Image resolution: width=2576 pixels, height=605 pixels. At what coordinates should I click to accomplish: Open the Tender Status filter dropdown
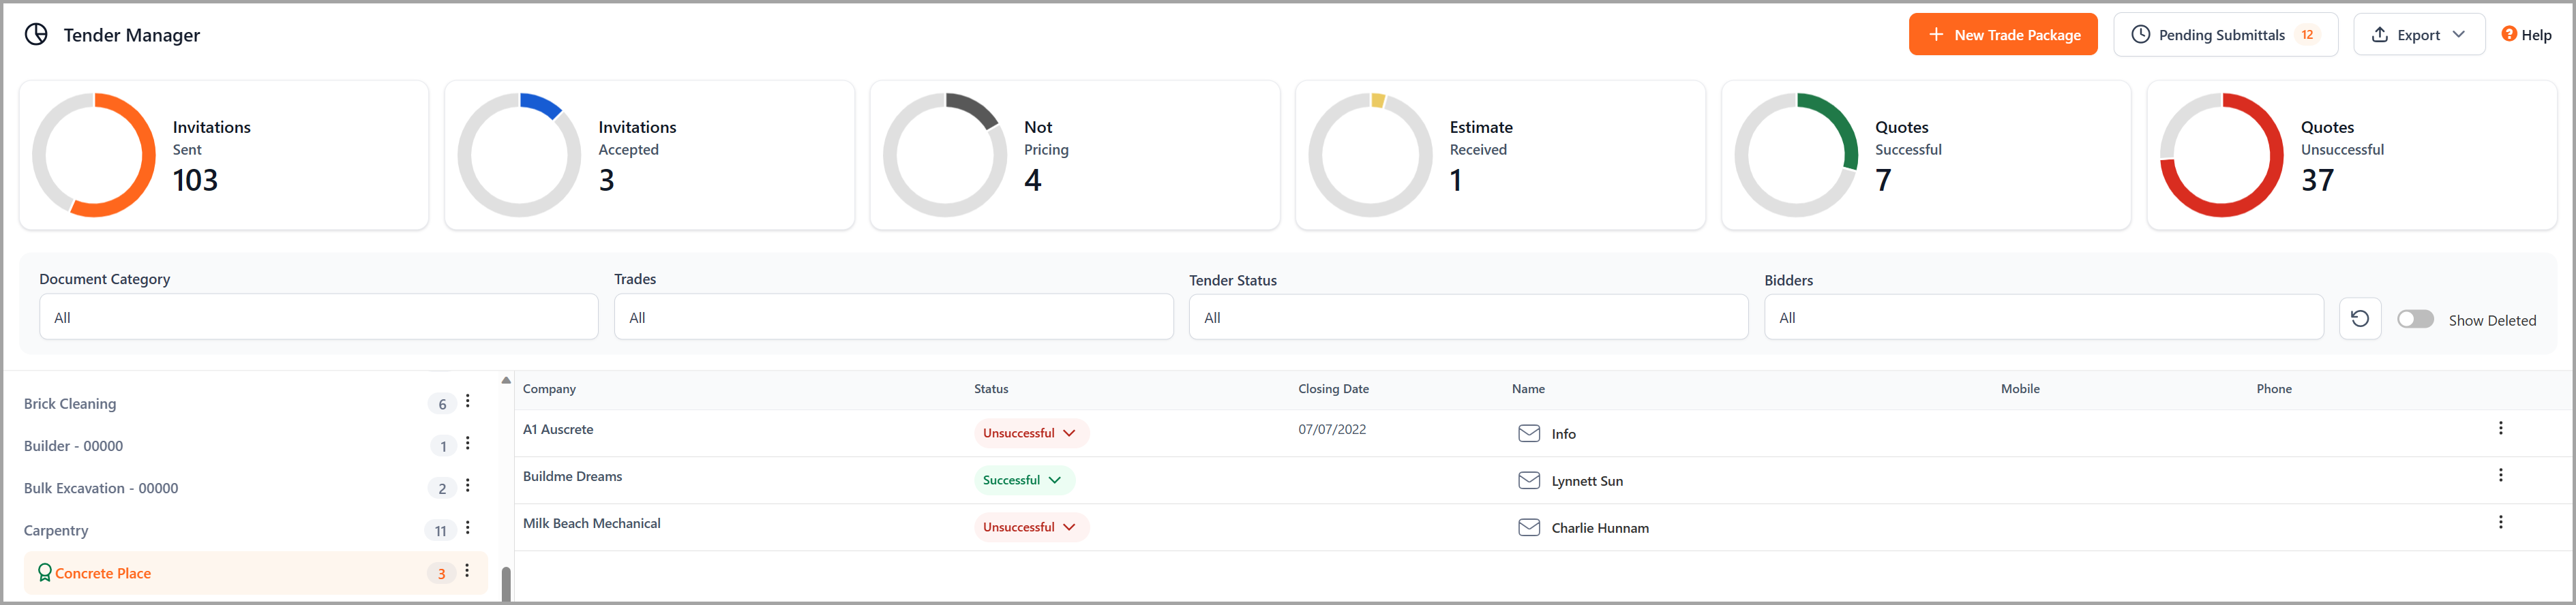point(1468,317)
